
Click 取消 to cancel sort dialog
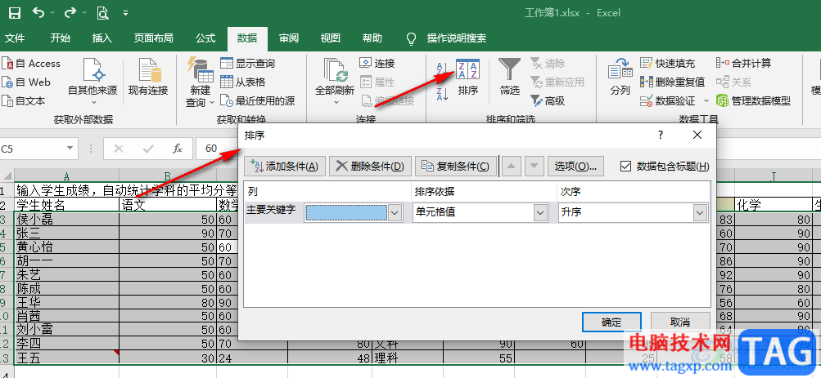pyautogui.click(x=680, y=322)
